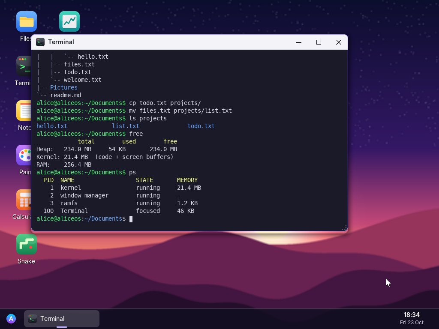Click the 'ramfs' process name

pos(69,203)
